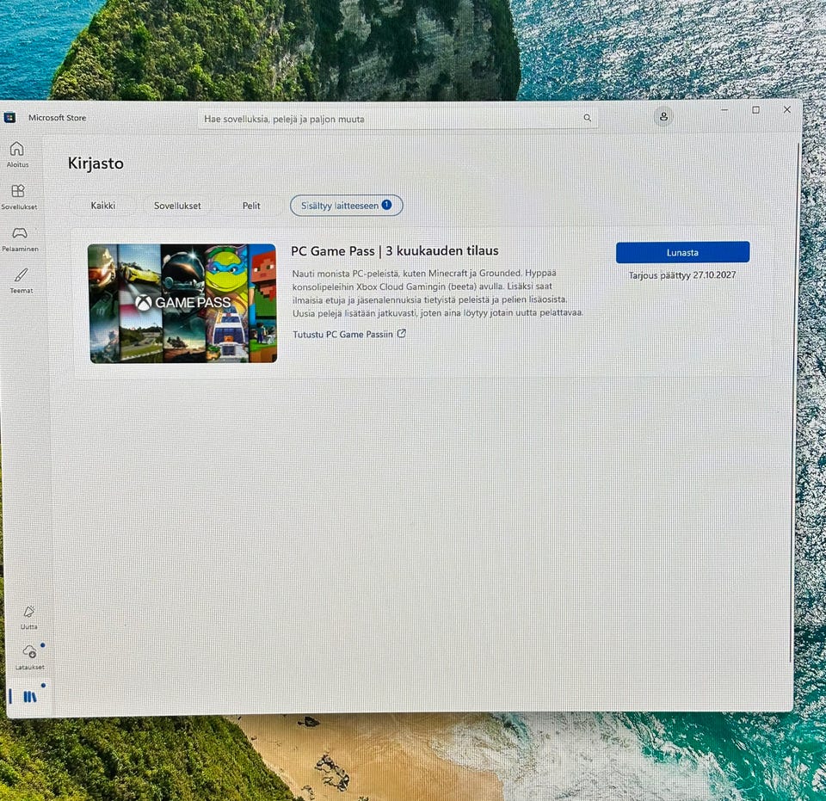Maximize the Microsoft Store window
Viewport: 826px width, 801px height.
point(756,109)
